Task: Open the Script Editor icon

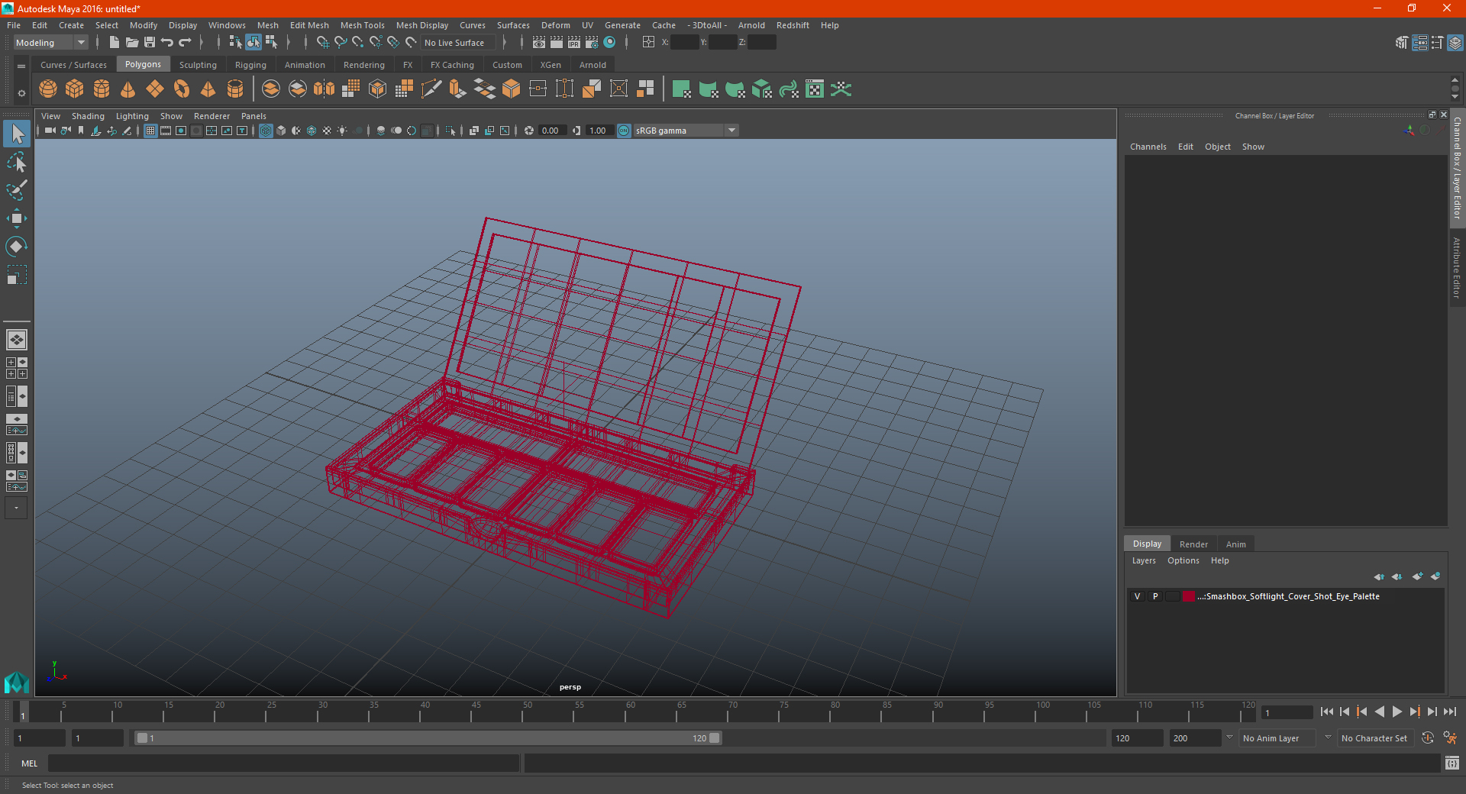Action: pyautogui.click(x=1452, y=763)
